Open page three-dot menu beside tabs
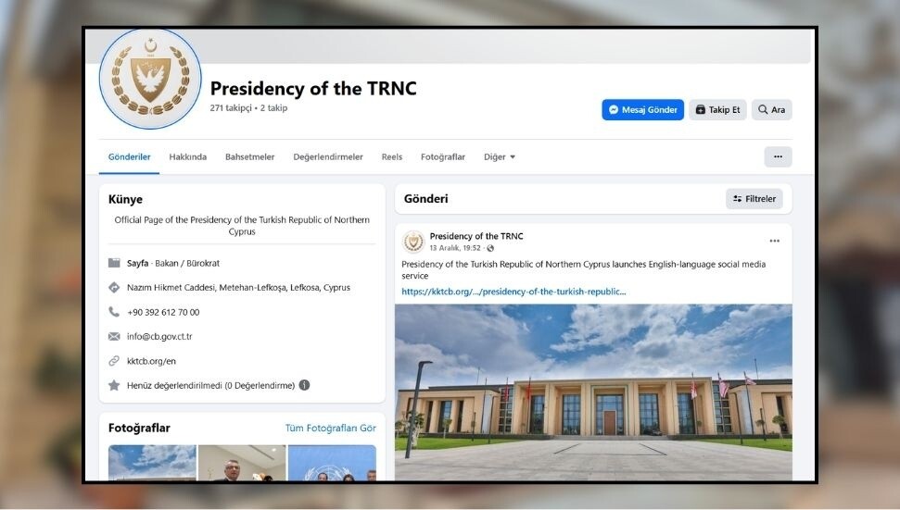Viewport: 900px width, 510px height. click(x=778, y=156)
